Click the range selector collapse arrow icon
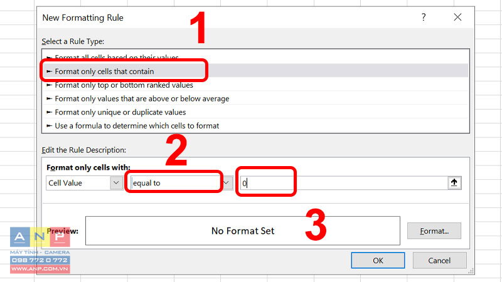Viewport: 502px width, 282px height. point(454,183)
